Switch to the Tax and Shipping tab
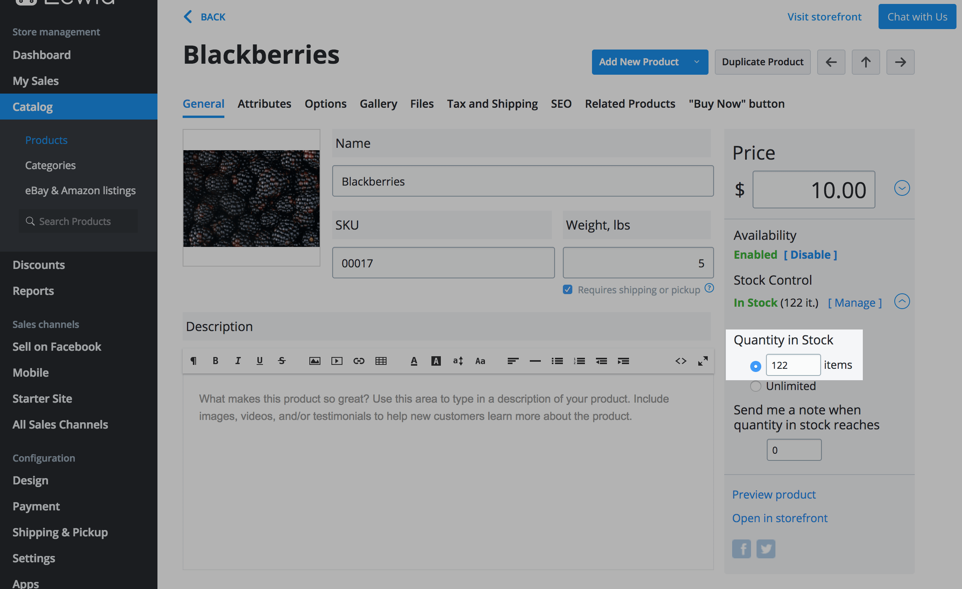 coord(492,104)
